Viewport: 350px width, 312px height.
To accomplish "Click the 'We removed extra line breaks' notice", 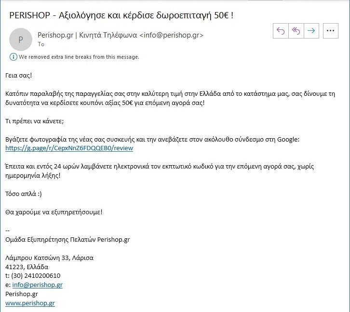I will point(79,57).
